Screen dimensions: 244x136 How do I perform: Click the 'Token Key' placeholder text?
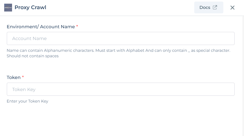tap(24, 89)
